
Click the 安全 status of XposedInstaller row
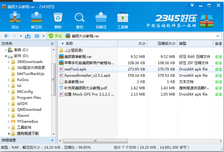click(x=218, y=75)
